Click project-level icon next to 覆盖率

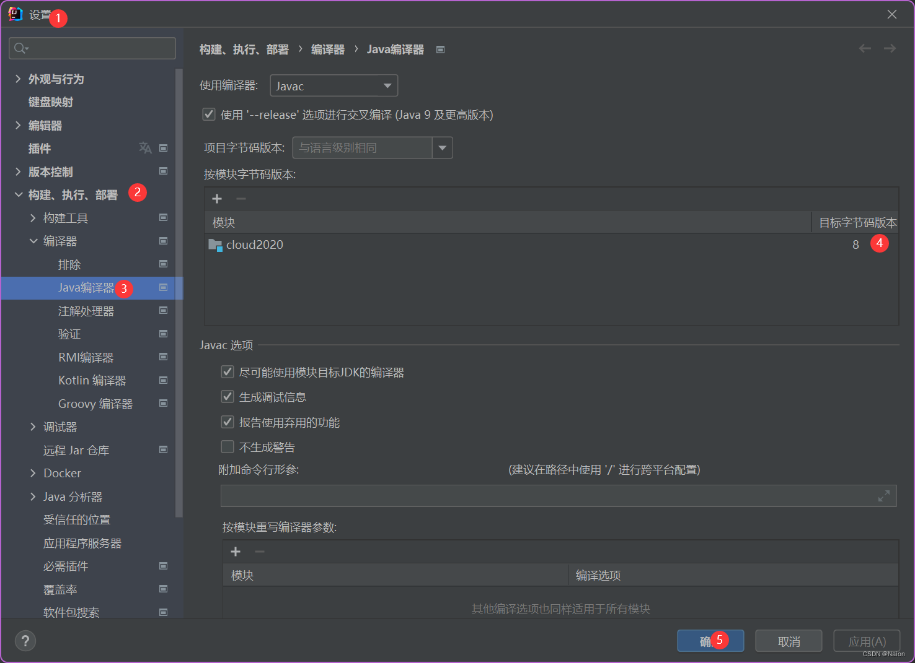(164, 589)
